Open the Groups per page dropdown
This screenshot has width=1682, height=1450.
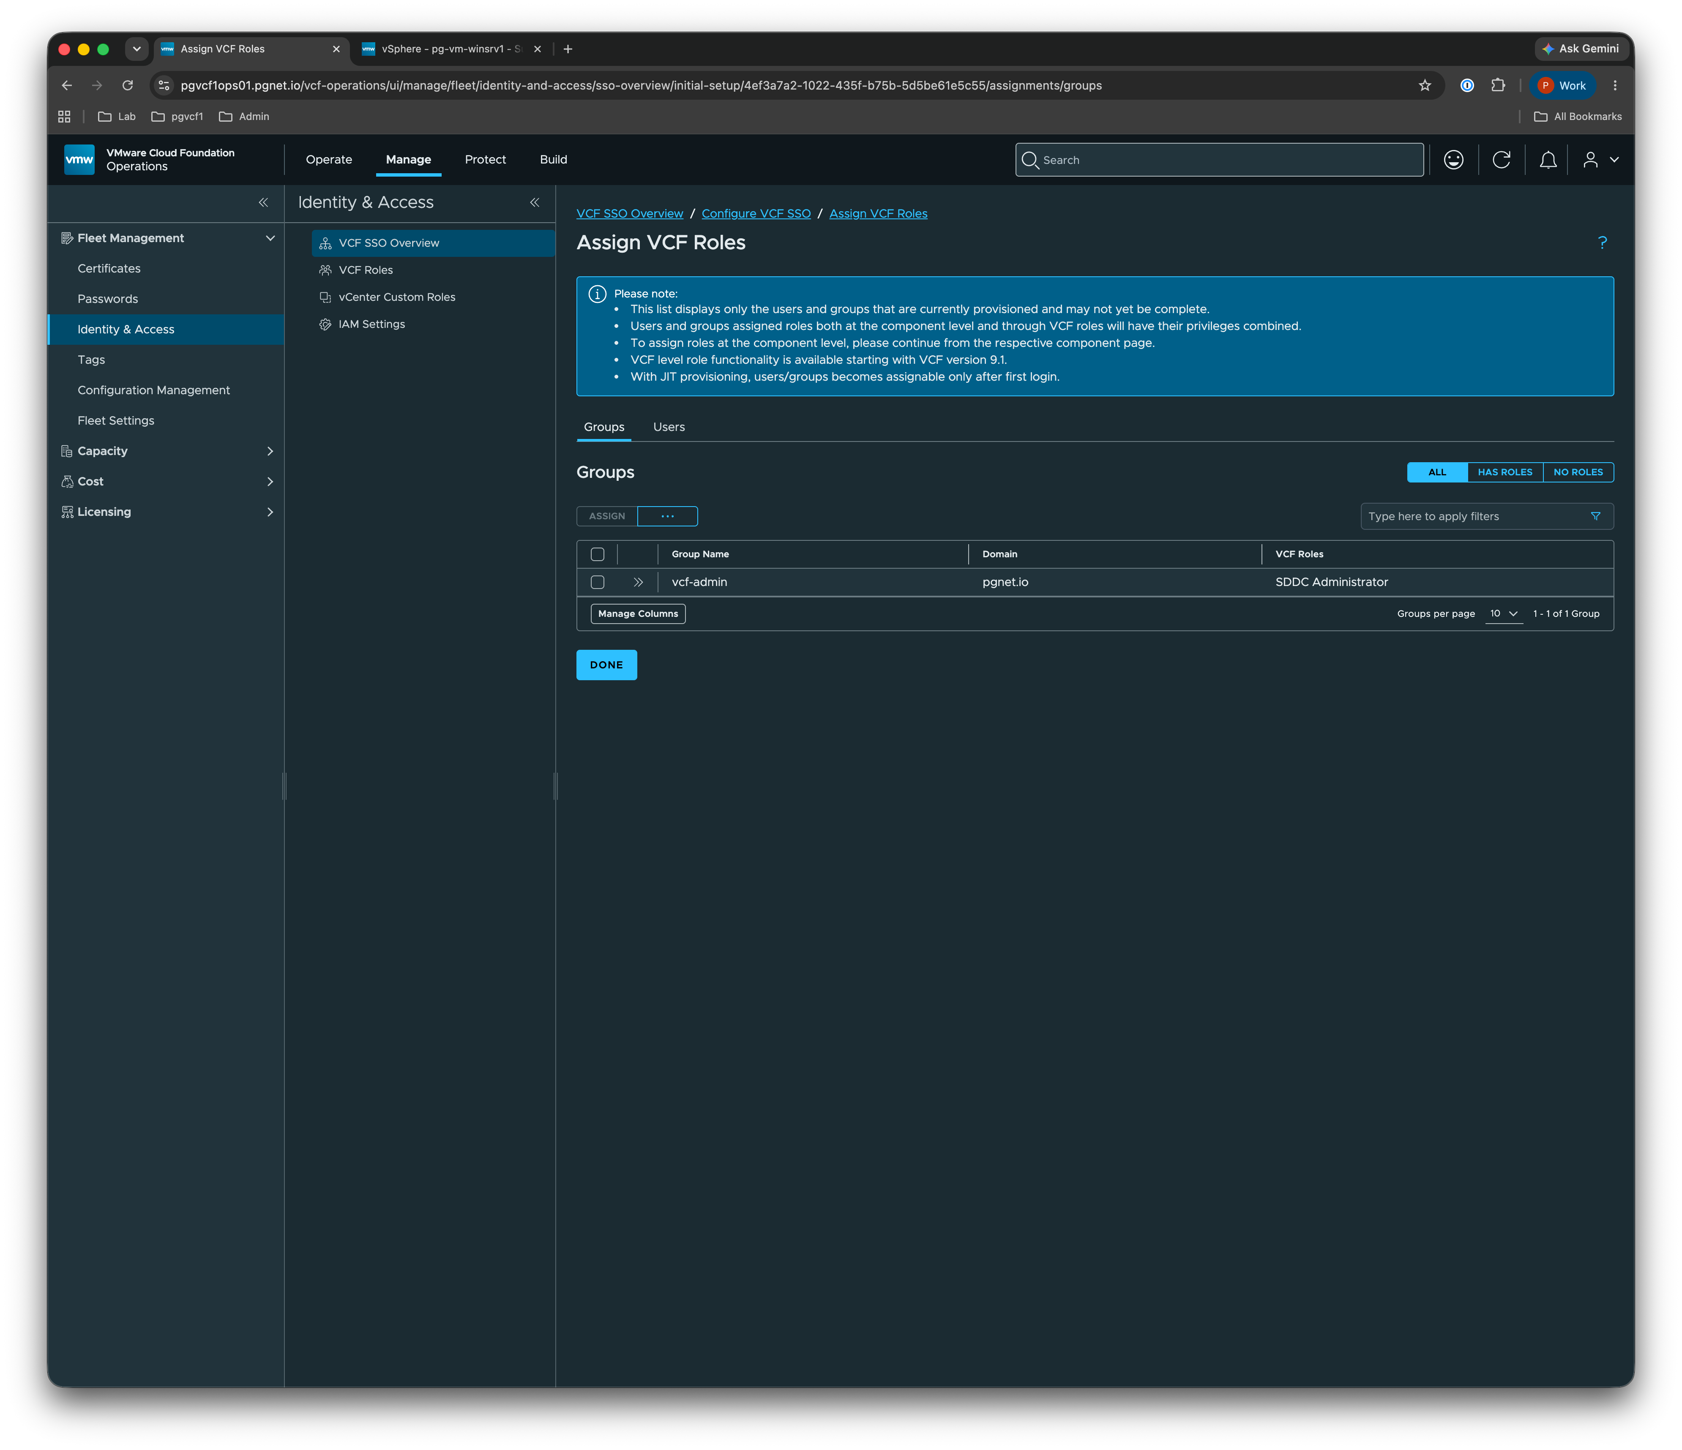click(x=1503, y=613)
